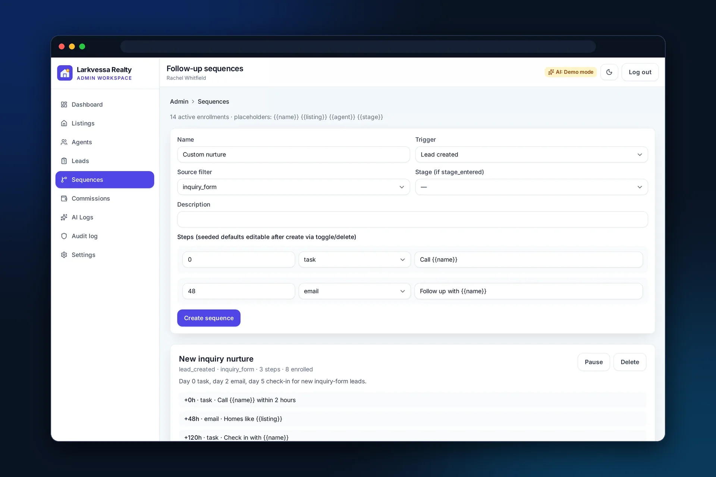Open AI Logs page
716x477 pixels.
tap(105, 217)
